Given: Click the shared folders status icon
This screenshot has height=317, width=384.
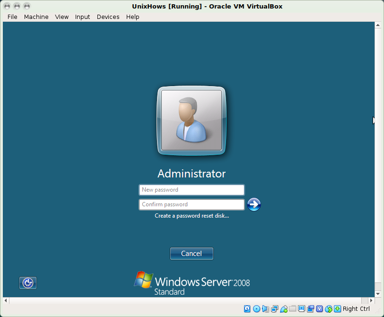Looking at the screenshot, I should pos(292,308).
